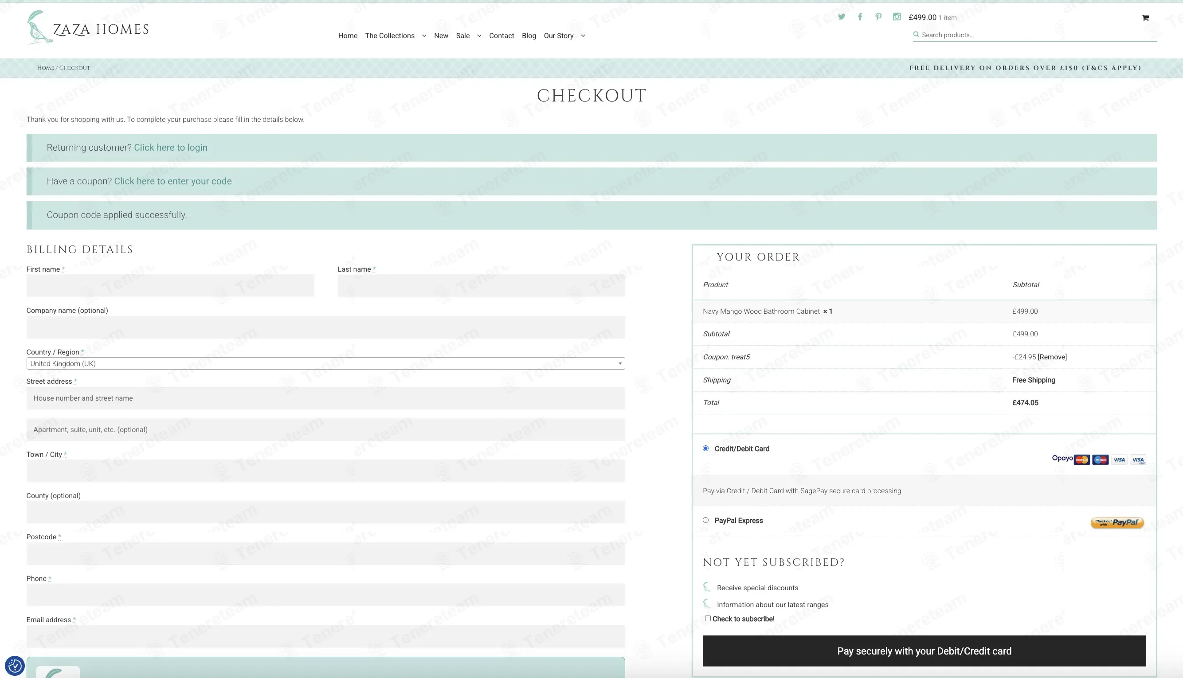1183x678 pixels.
Task: Open the Facebook social icon
Action: [x=860, y=17]
